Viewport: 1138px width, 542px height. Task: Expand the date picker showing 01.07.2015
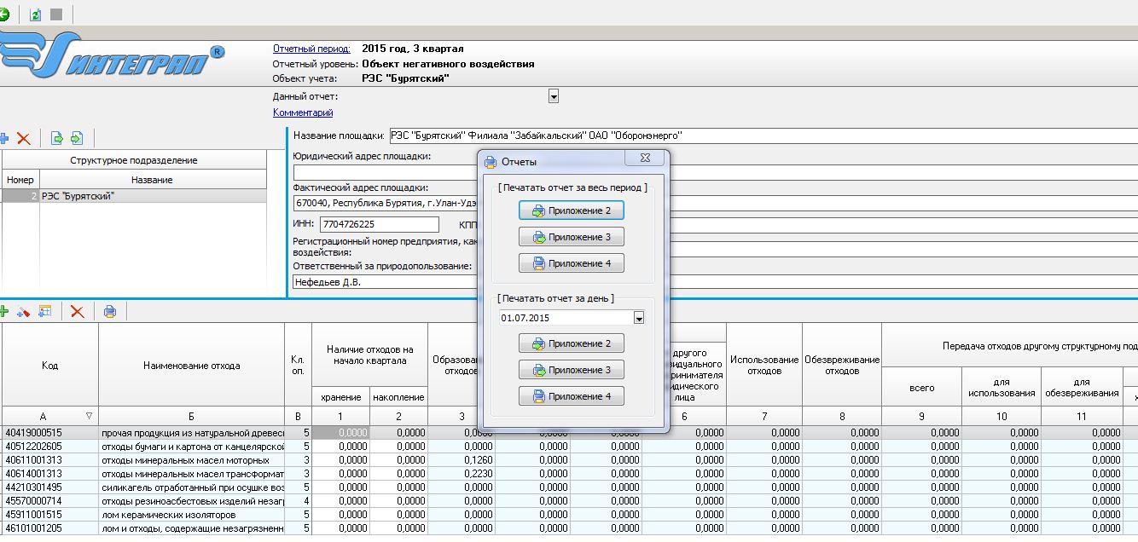click(x=639, y=318)
